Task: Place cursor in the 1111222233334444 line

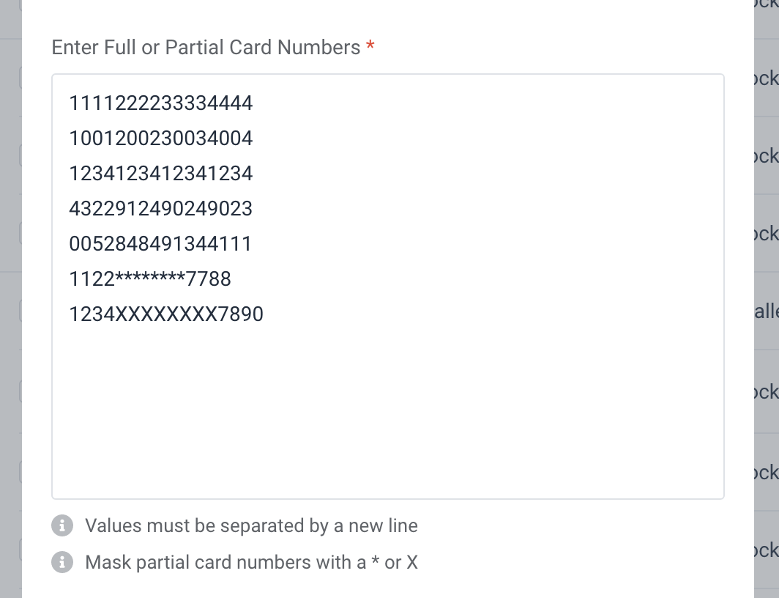Action: 160,103
